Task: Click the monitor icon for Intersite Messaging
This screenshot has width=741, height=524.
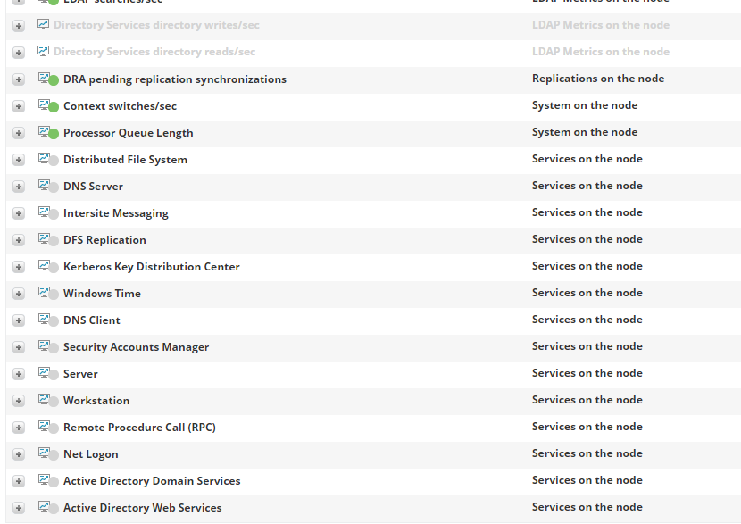Action: (48, 213)
